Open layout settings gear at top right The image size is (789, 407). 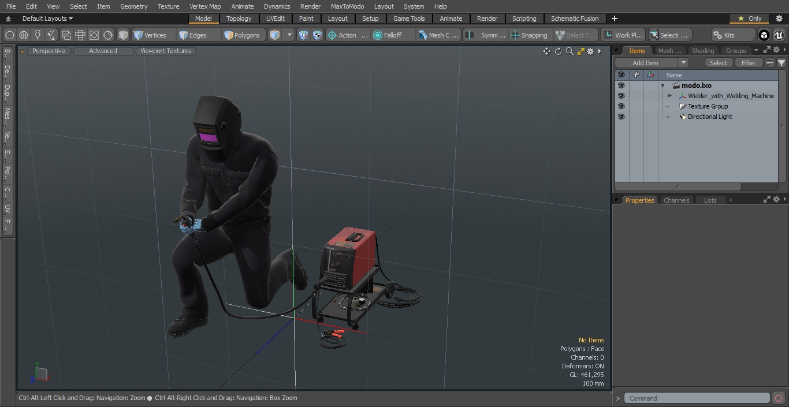coord(779,18)
